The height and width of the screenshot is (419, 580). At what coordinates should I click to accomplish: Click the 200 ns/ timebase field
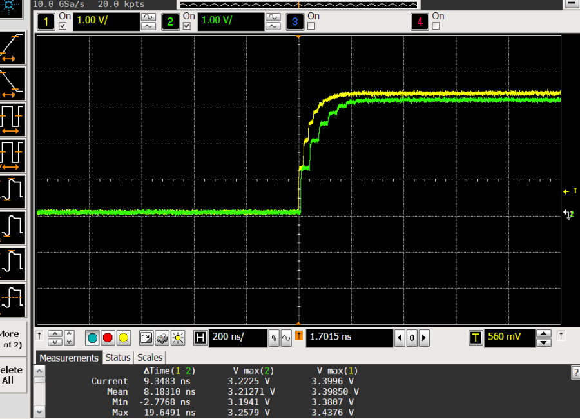pos(238,338)
